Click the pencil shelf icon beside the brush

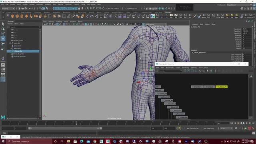point(195,16)
